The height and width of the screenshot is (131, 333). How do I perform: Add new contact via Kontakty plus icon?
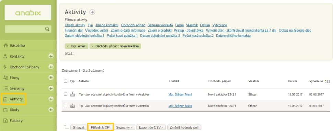(x=51, y=56)
